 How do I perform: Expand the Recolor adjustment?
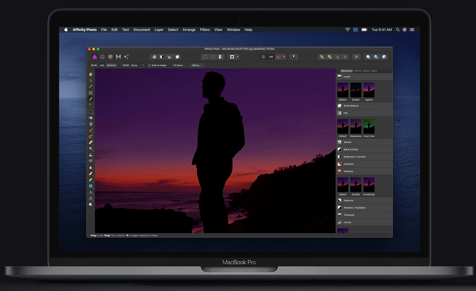tap(365, 142)
